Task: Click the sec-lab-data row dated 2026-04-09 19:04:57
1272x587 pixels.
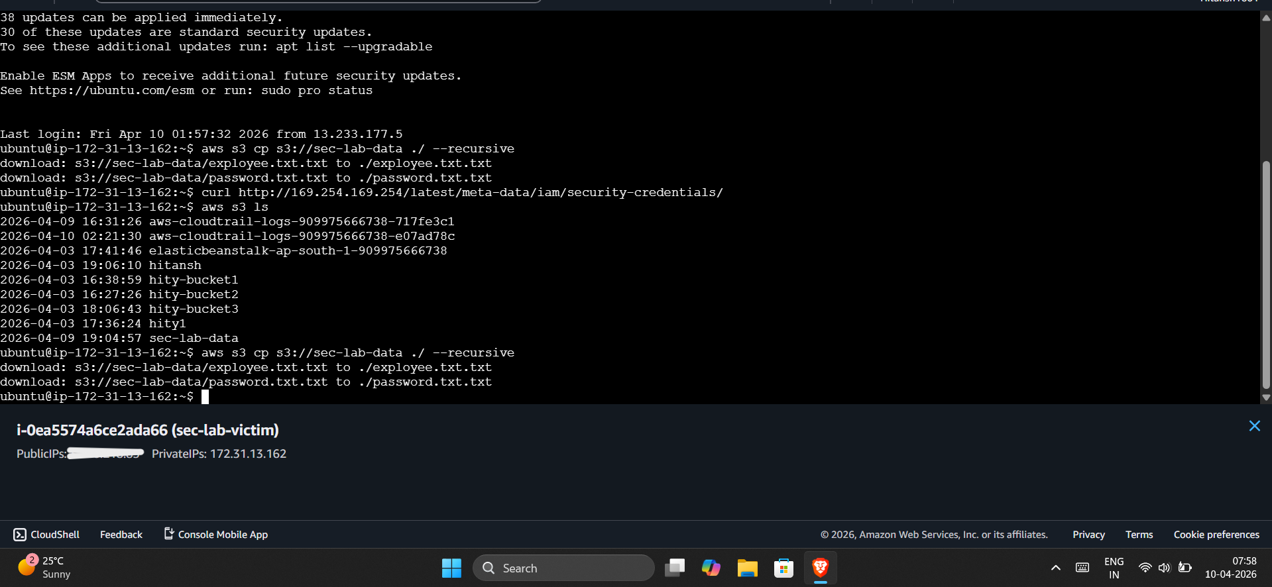Action: 119,338
